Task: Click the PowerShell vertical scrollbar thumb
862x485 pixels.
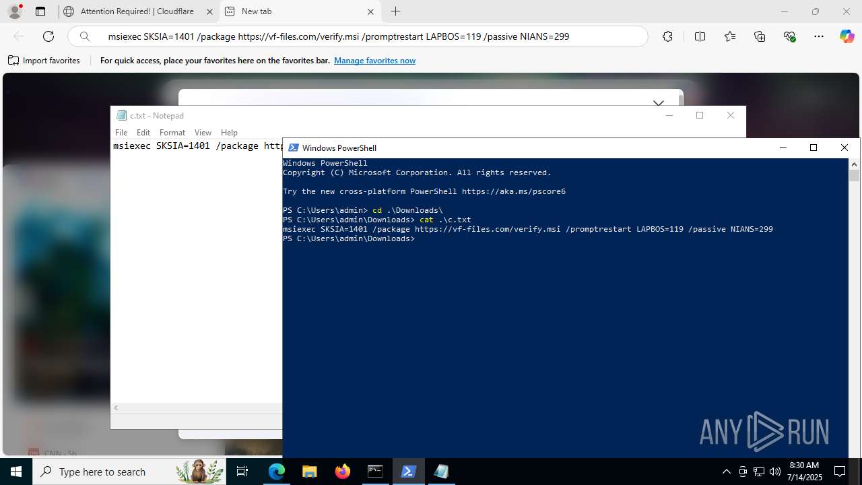Action: tap(855, 176)
